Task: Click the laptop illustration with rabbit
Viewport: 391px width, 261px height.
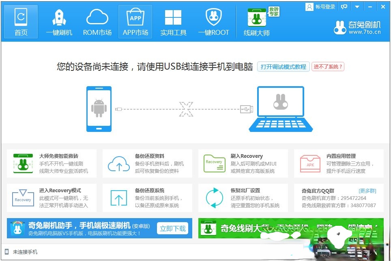Action: click(x=281, y=109)
